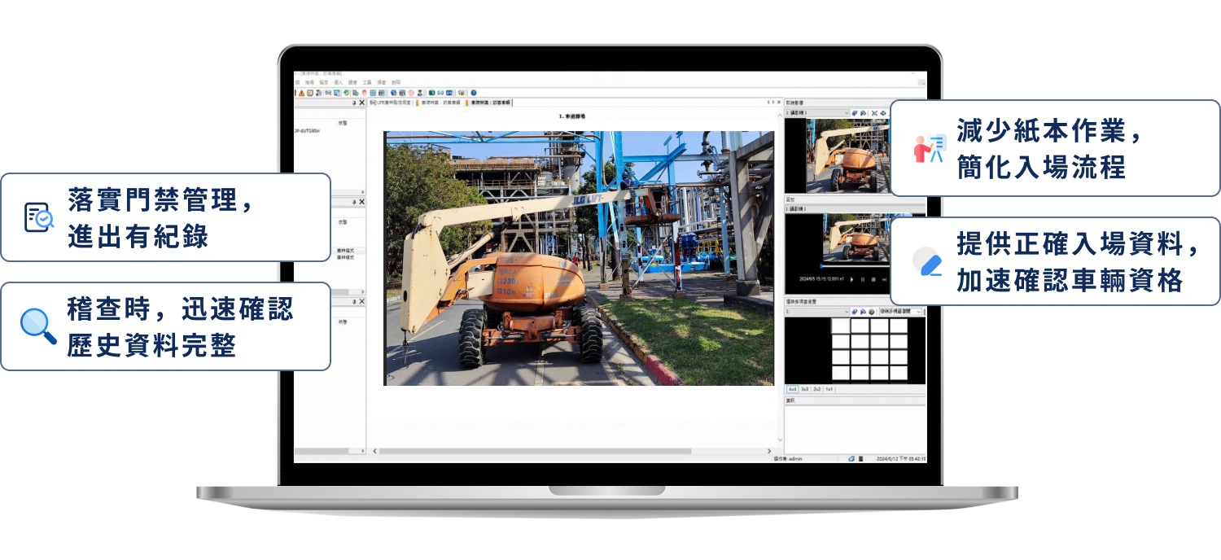Expand the dropdown right of multi-view toolbar
This screenshot has width=1221, height=560.
pyautogui.click(x=920, y=312)
